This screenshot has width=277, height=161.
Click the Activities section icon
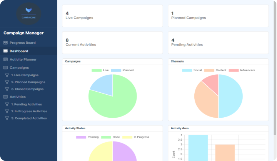coord(5,97)
